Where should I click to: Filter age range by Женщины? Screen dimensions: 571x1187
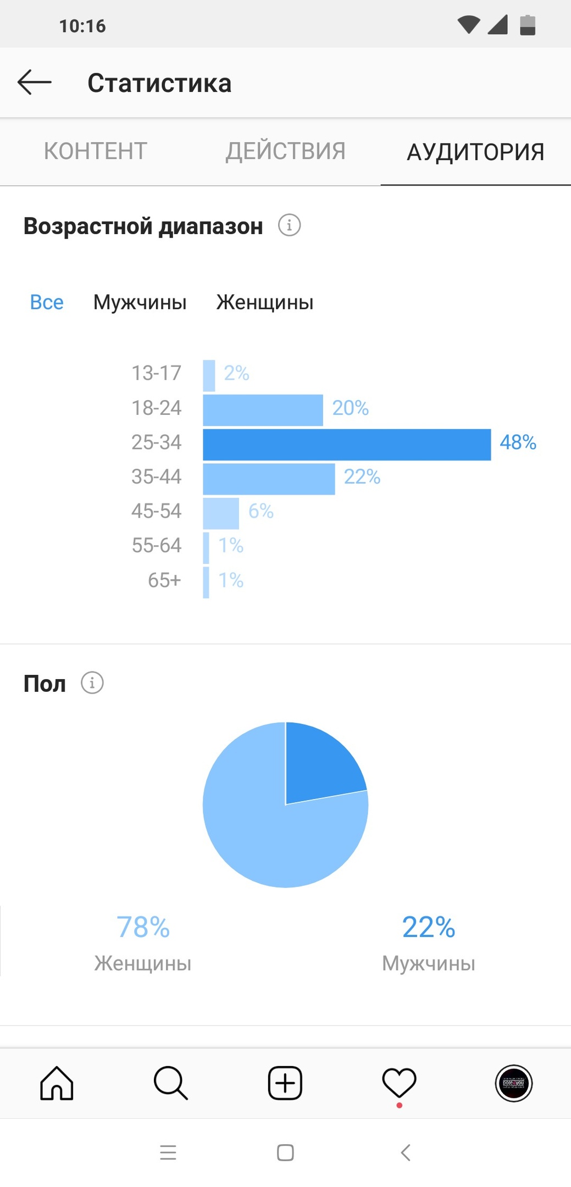coord(265,302)
